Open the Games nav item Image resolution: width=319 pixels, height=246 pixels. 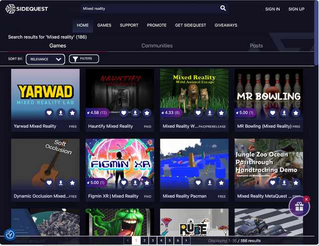(104, 25)
